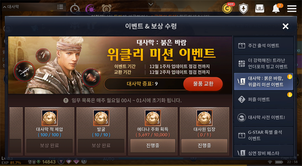This screenshot has height=166, width=302.
Task: Open 더 강력해진! 트라난 언더포의 빙고 이벤트
Action: pyautogui.click(x=263, y=64)
